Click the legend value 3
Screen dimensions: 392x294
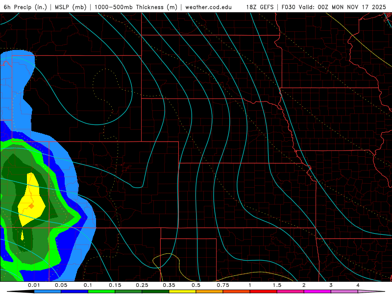pos(331,285)
